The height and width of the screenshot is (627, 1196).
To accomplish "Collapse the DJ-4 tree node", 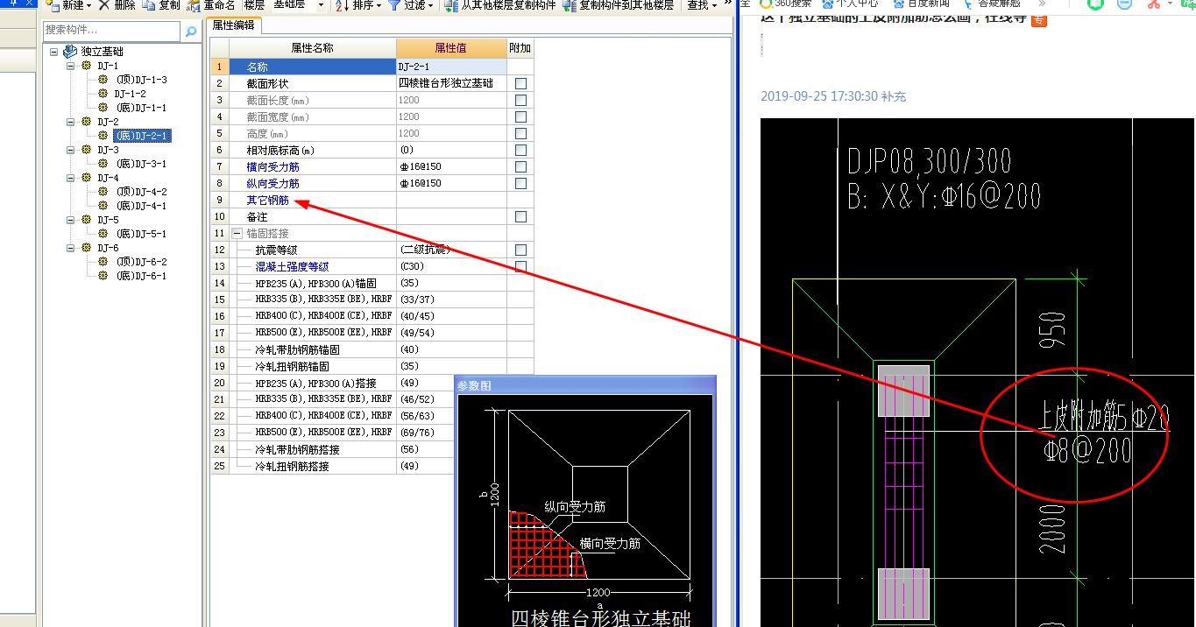I will coord(71,178).
